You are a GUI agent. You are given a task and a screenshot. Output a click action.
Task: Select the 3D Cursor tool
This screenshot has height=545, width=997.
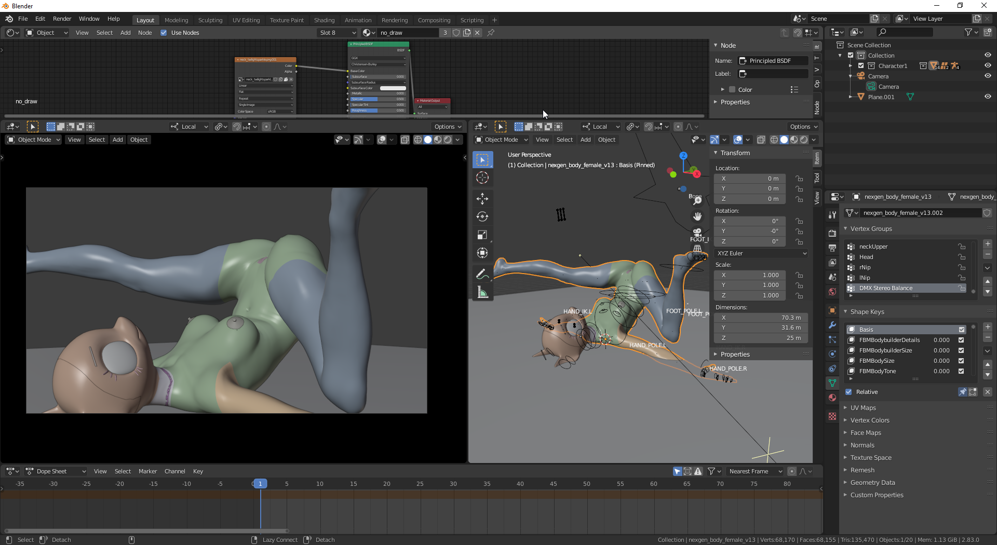482,178
